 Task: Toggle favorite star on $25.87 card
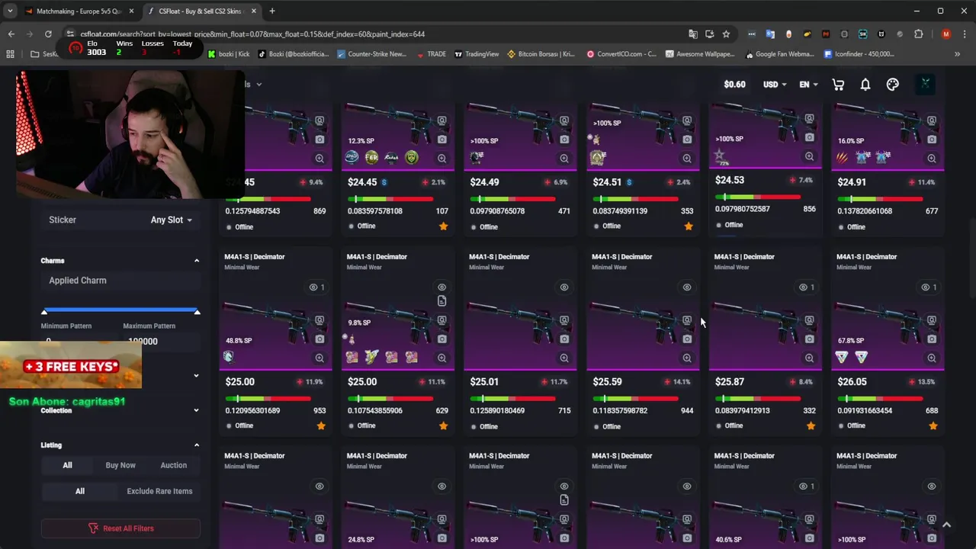pos(811,425)
